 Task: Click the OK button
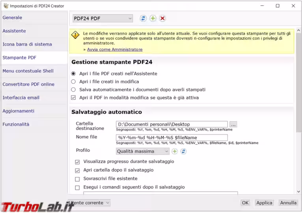point(245,203)
